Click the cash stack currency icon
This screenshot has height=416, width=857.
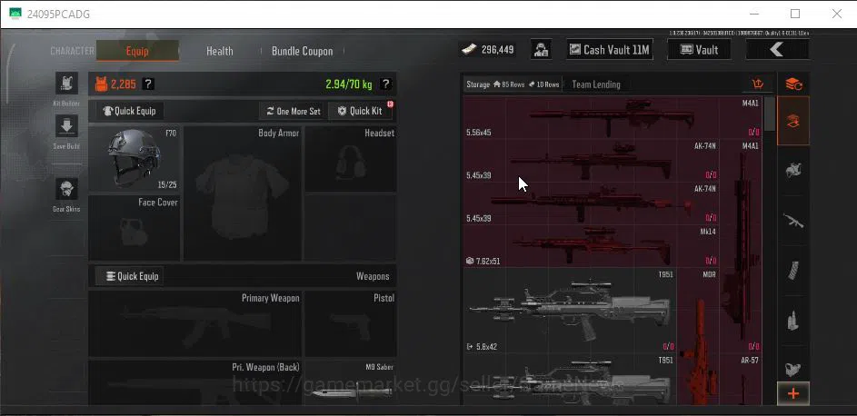(x=469, y=50)
